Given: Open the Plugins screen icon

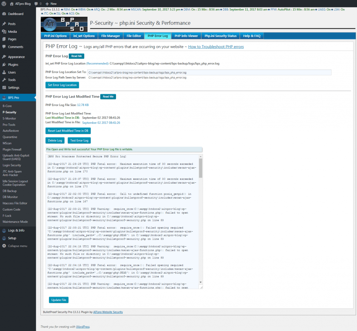Looking at the screenshot, I should coord(5,64).
